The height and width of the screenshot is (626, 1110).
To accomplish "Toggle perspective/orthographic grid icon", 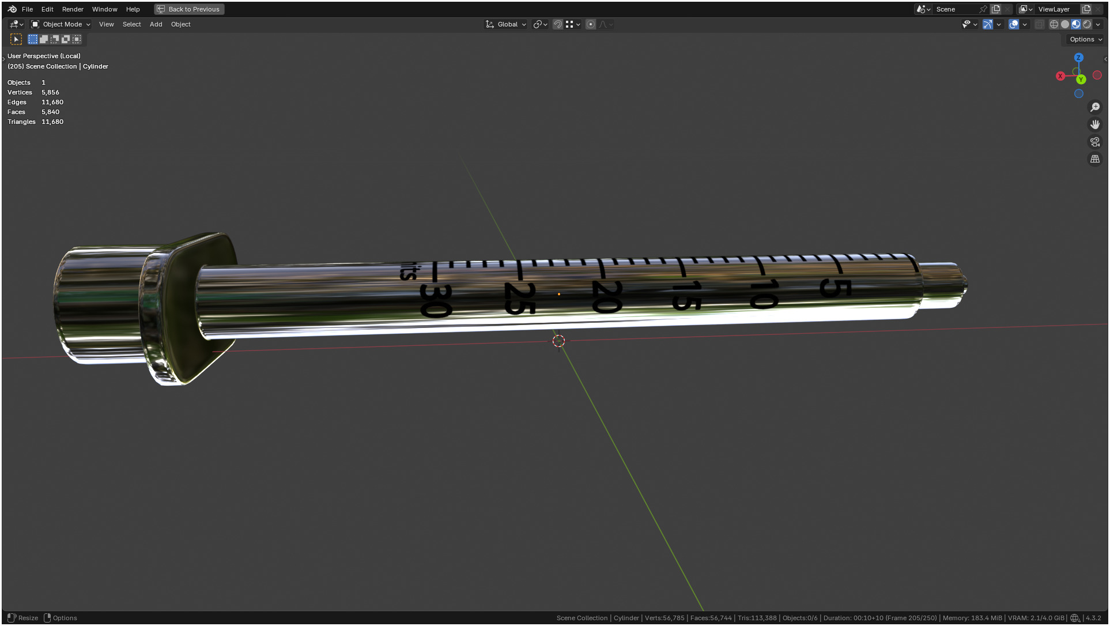I will point(1095,159).
